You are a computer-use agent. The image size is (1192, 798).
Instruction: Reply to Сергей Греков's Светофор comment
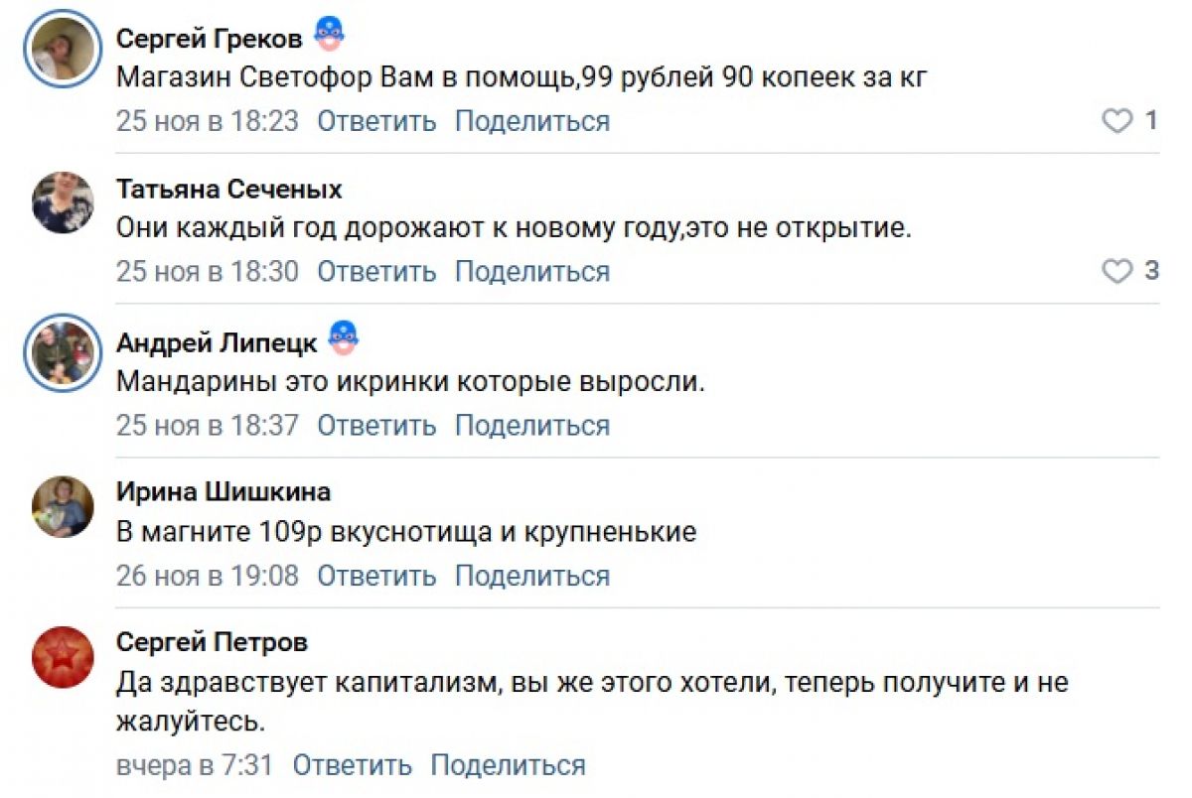pos(376,121)
